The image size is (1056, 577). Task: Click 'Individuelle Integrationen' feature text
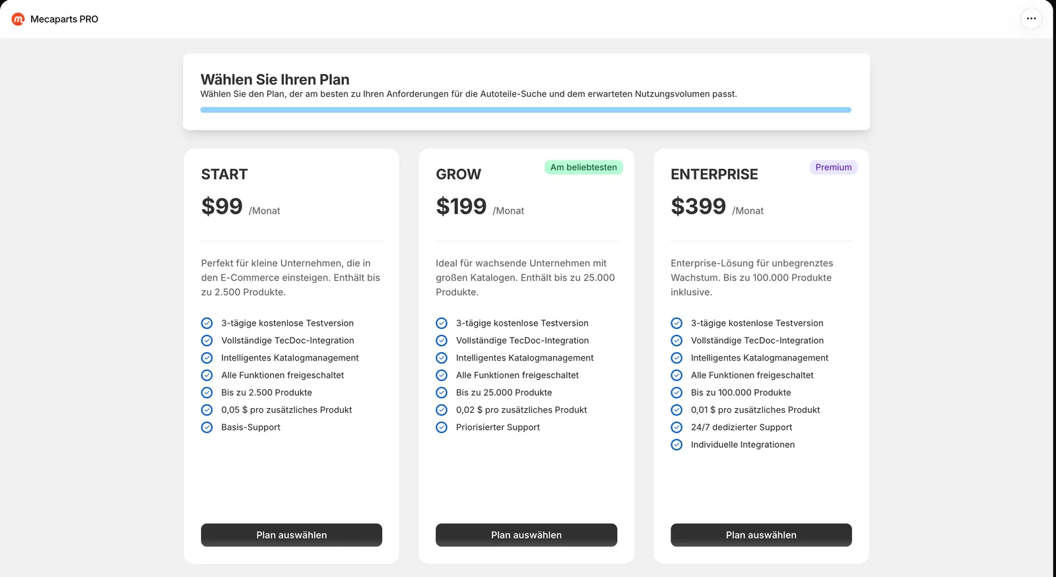tap(742, 444)
